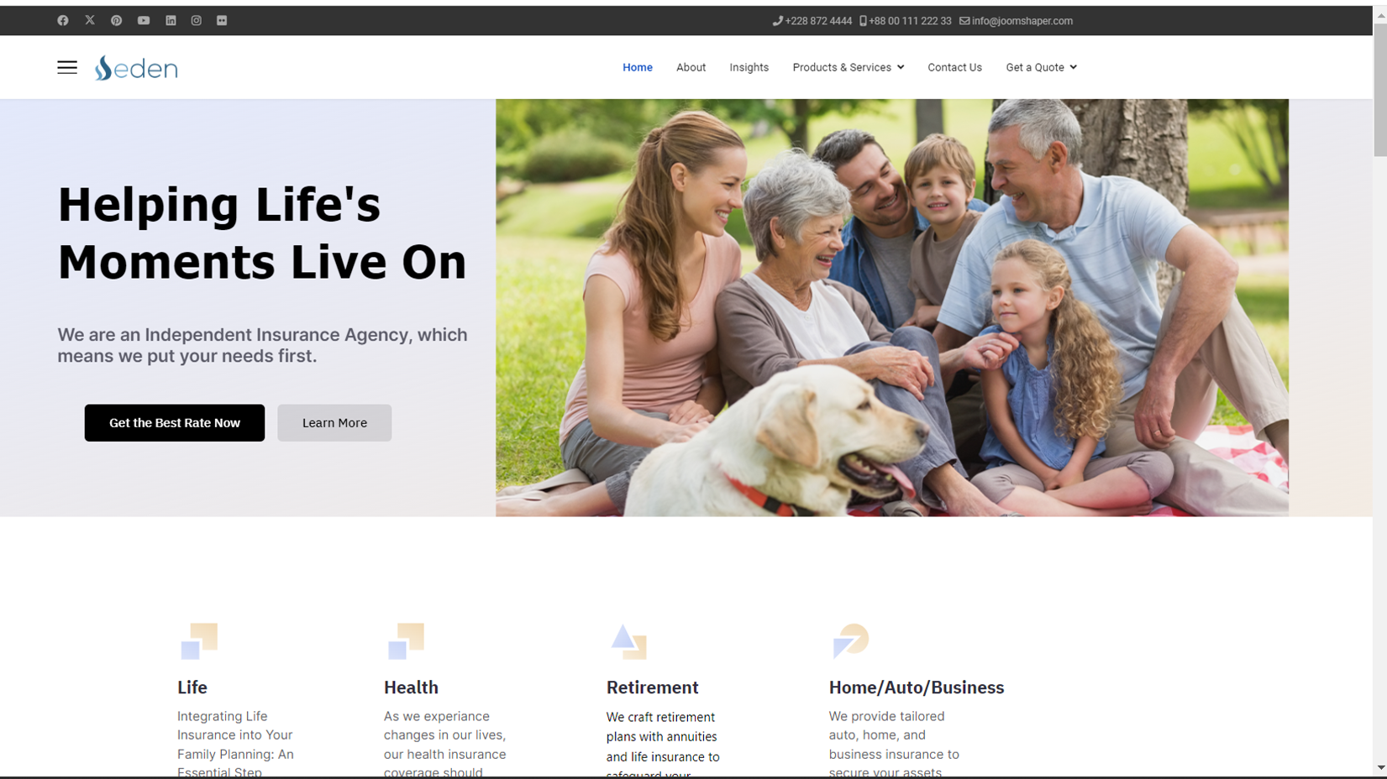Open the Flickr social icon
The height and width of the screenshot is (779, 1387).
(x=222, y=20)
